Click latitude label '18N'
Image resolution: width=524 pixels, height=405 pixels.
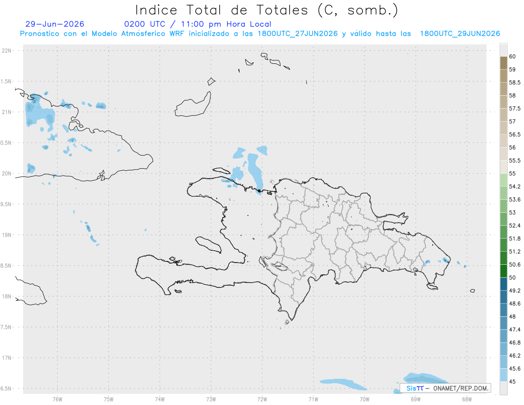[x=7, y=296]
